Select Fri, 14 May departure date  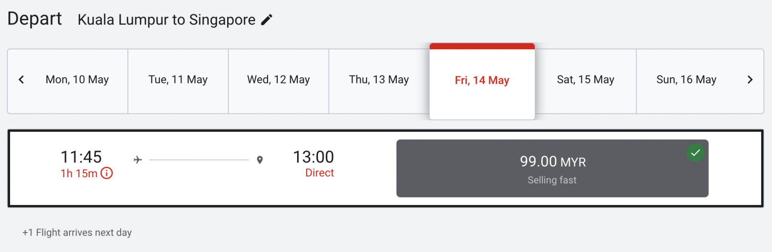coord(482,80)
